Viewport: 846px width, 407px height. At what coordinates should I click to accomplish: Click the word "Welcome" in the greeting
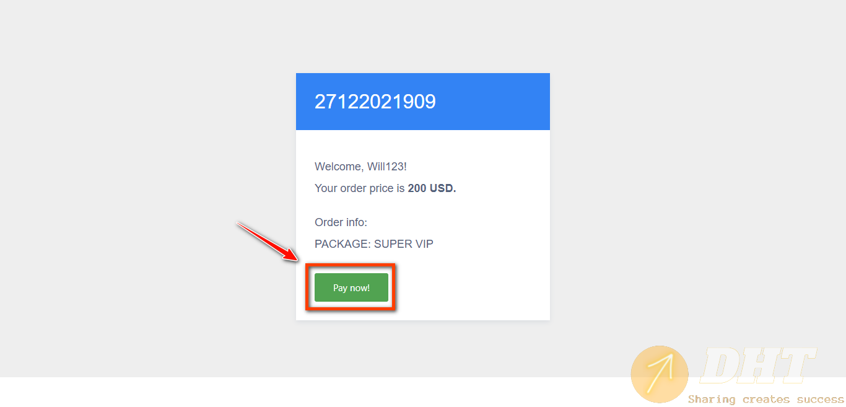tap(338, 167)
